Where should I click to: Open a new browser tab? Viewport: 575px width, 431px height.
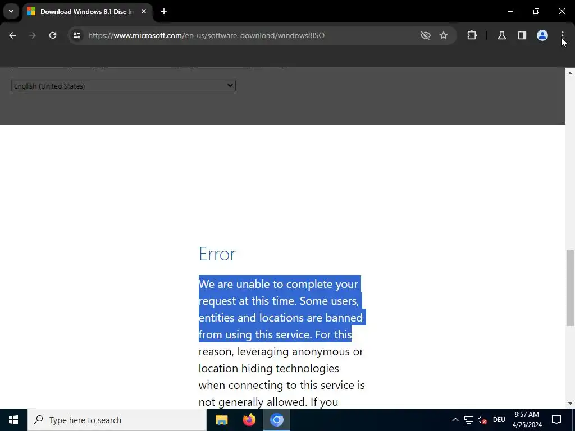pyautogui.click(x=164, y=11)
